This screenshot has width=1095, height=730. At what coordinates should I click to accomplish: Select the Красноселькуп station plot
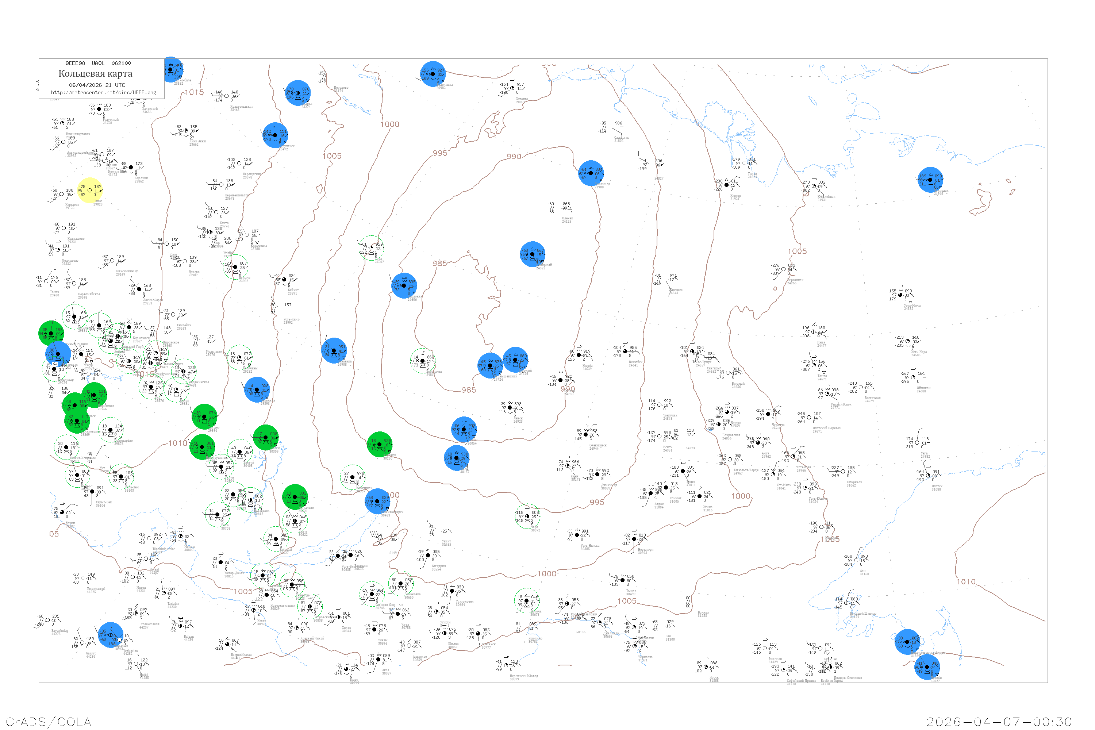pos(227,96)
